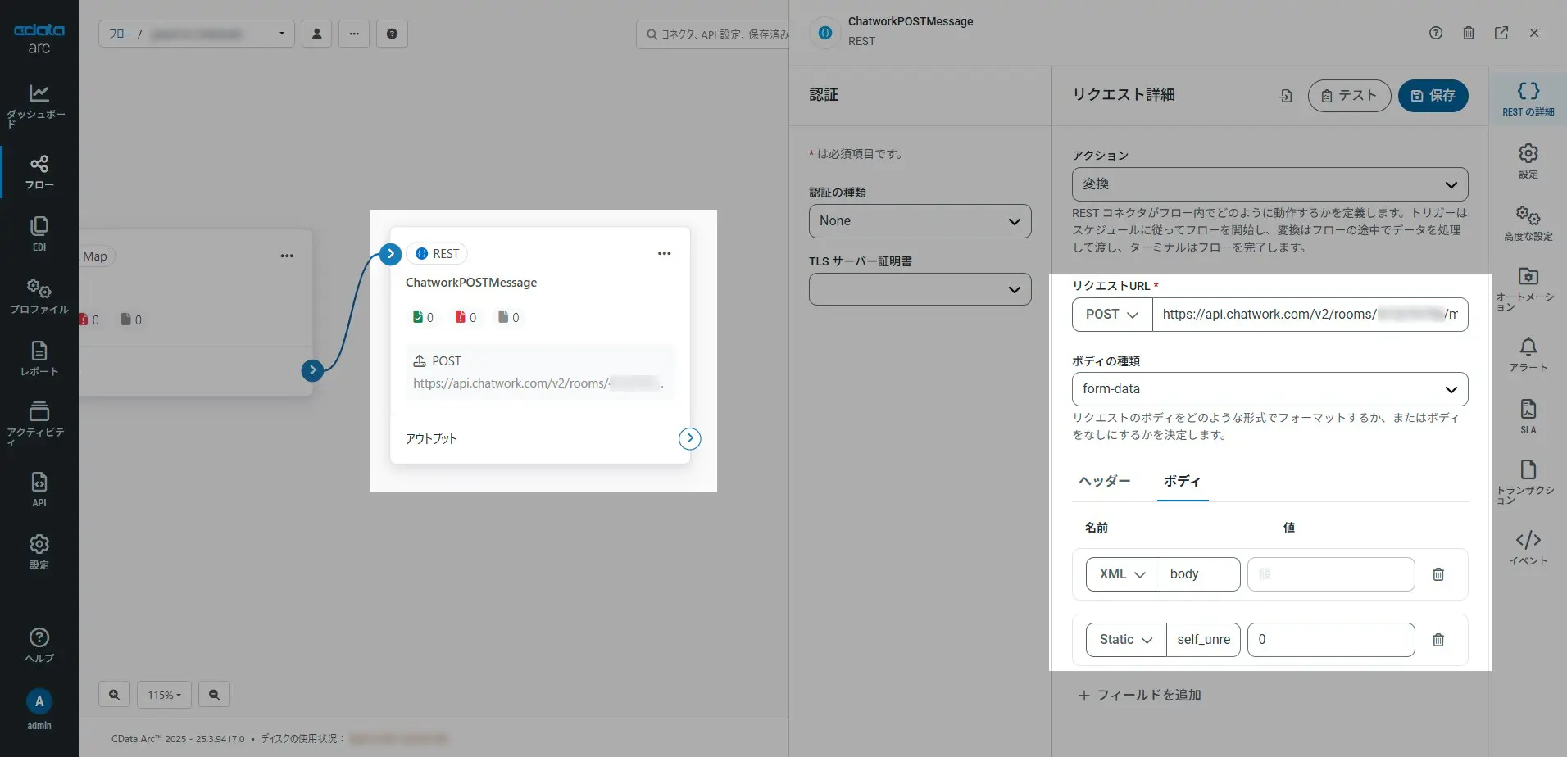Screen dimensions: 1567x757
Task: Switch to the ヘッダー tab
Action: point(1102,481)
